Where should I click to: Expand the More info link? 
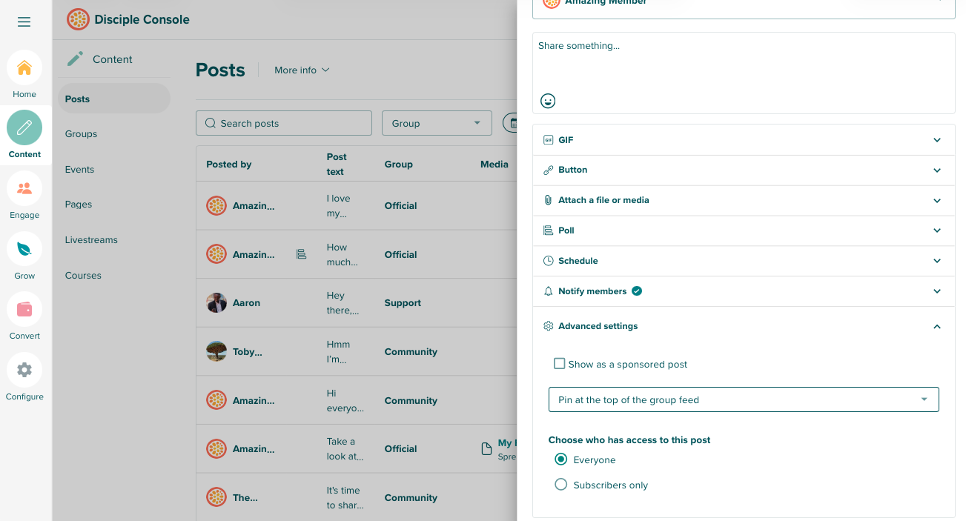302,70
